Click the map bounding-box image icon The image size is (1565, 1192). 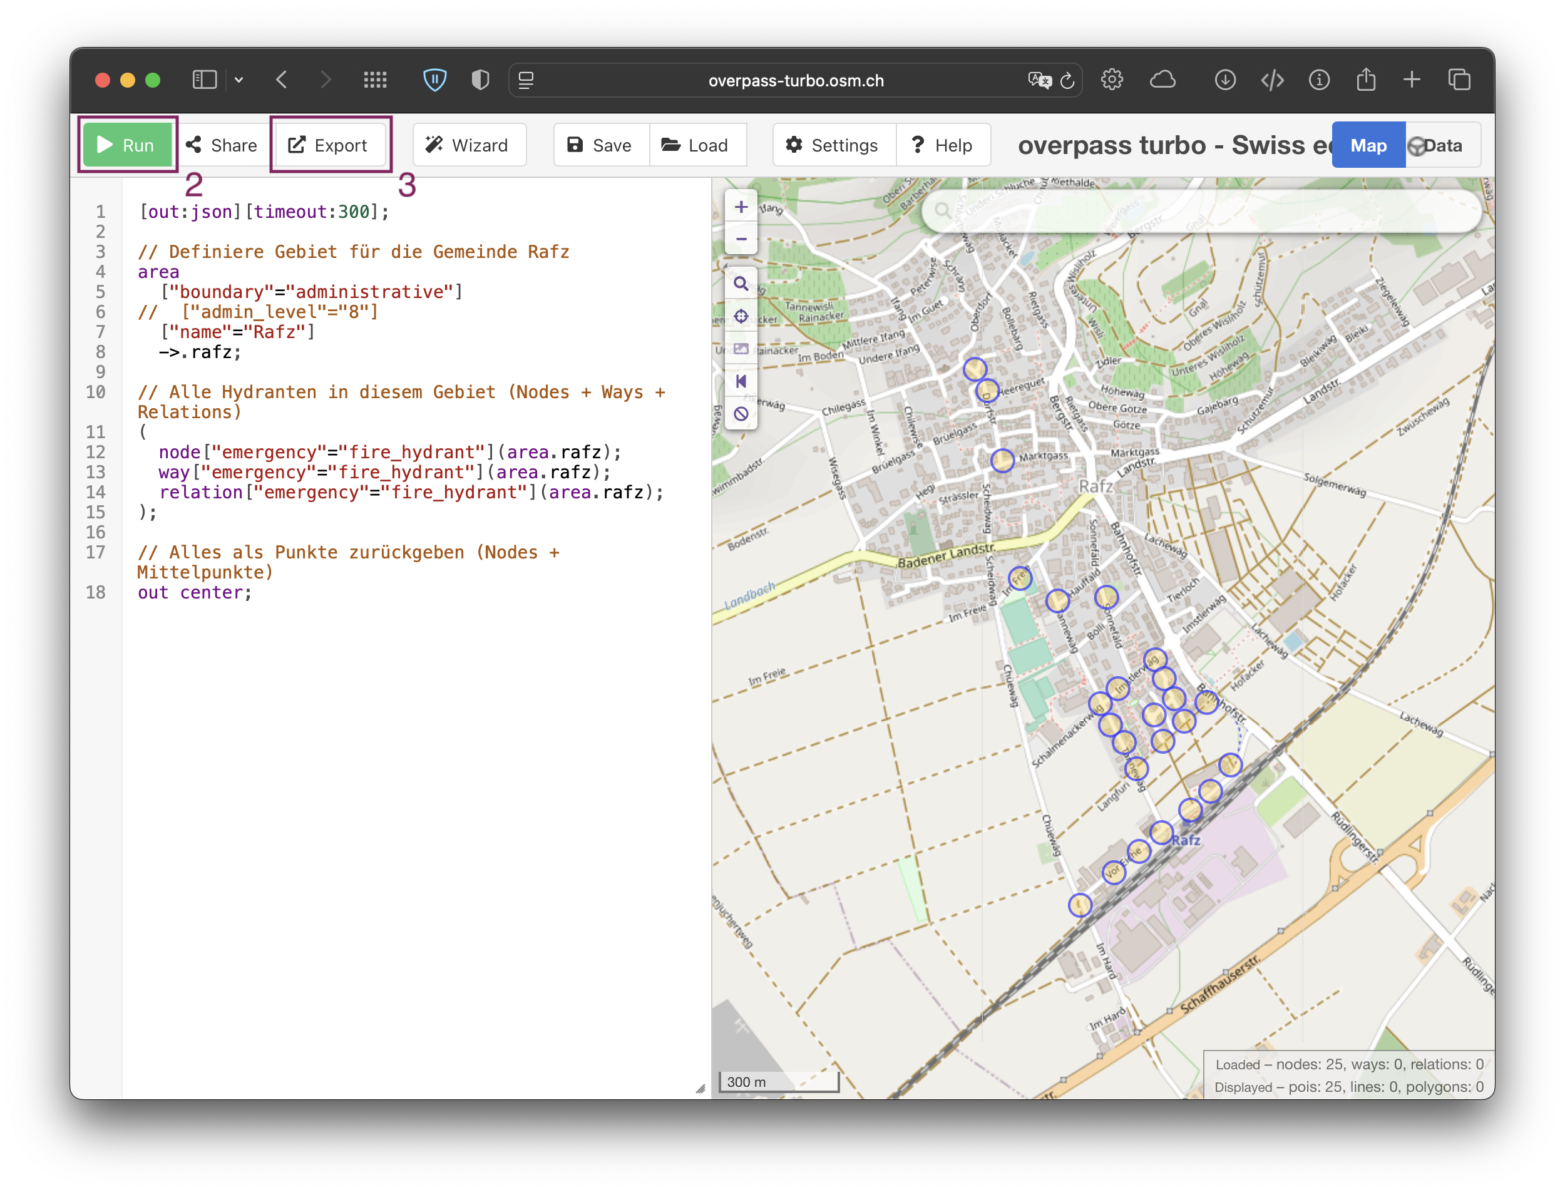click(x=741, y=349)
